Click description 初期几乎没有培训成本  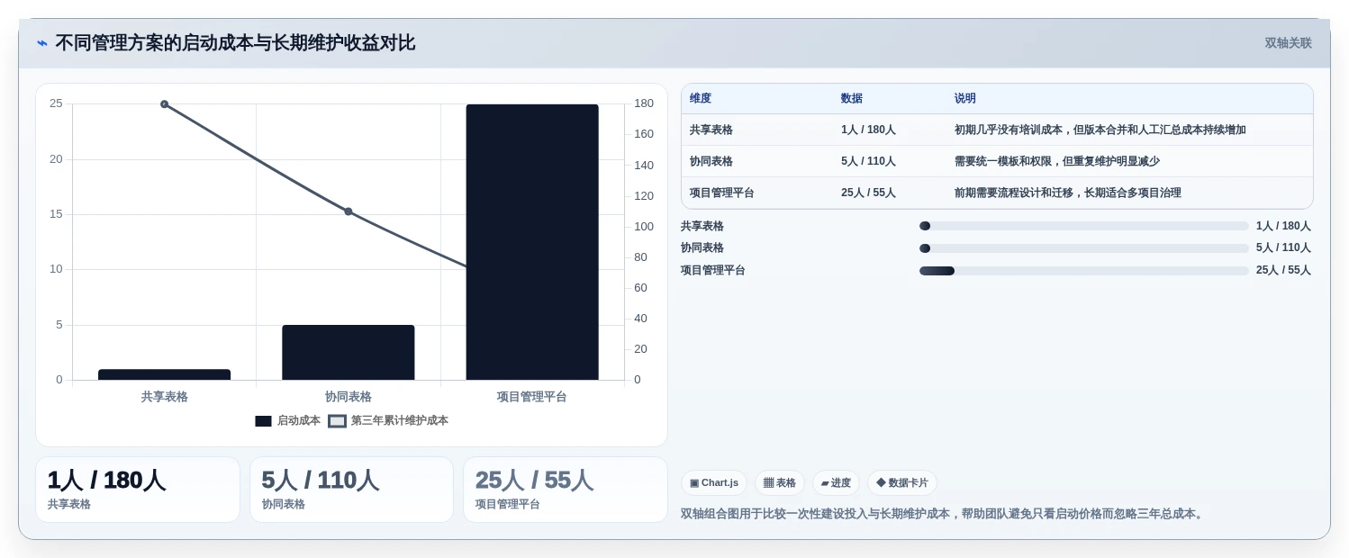1100,130
